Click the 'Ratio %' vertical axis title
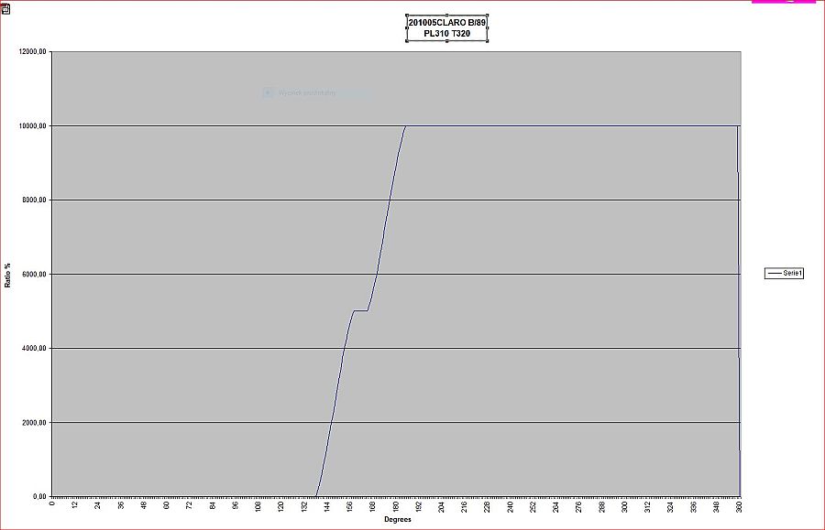This screenshot has width=825, height=530. pos(7,276)
